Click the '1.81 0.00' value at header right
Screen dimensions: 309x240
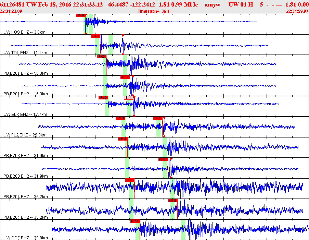click(x=297, y=4)
